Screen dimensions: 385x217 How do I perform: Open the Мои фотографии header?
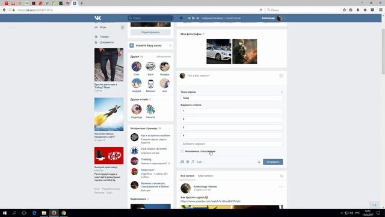coord(191,34)
